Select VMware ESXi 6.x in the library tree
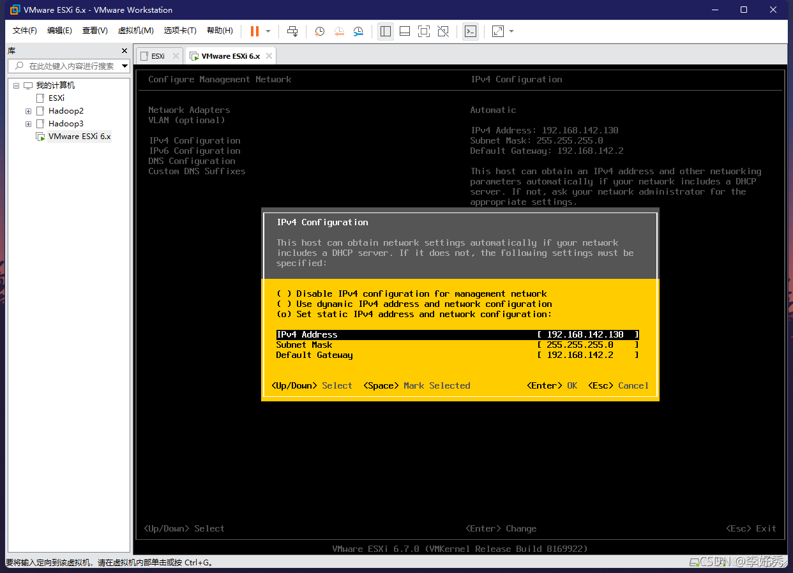793x573 pixels. pos(79,137)
